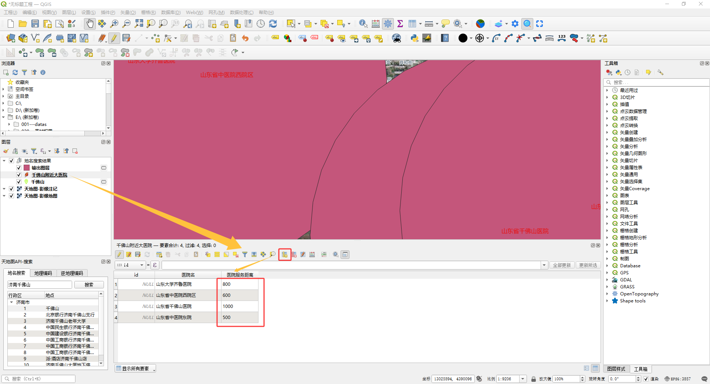The image size is (710, 384).
Task: Expand the 矢量分析 toolbox group
Action: coord(607,146)
